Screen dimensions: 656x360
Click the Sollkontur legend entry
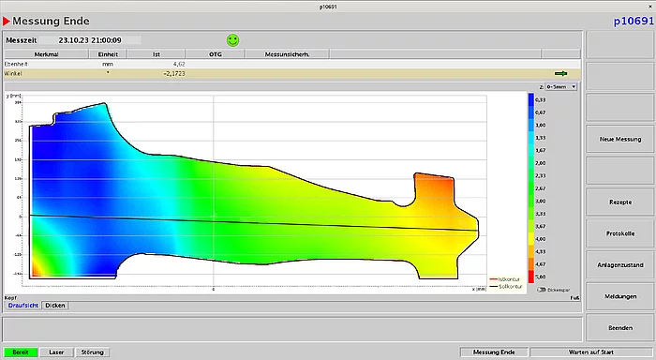[506, 287]
